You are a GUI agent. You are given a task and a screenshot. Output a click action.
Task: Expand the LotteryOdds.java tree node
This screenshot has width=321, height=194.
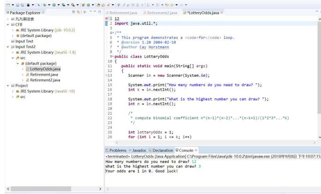click(22, 69)
